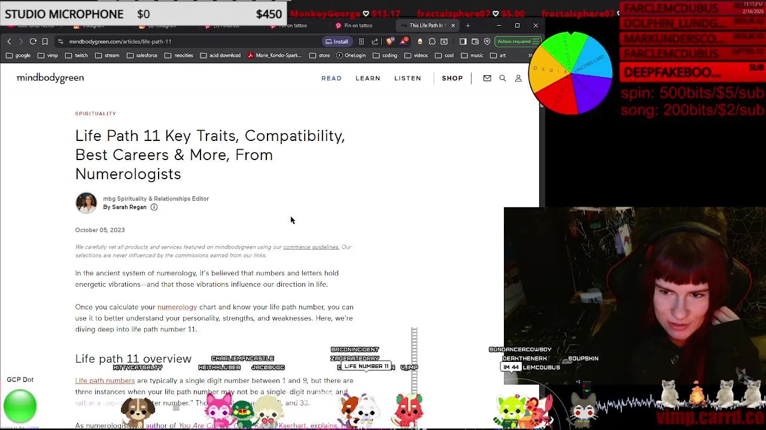Click the Install app button
This screenshot has height=430, width=766.
[x=337, y=41]
